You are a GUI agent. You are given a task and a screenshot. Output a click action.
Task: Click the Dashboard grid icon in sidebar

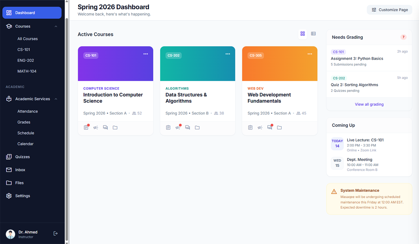(x=9, y=13)
